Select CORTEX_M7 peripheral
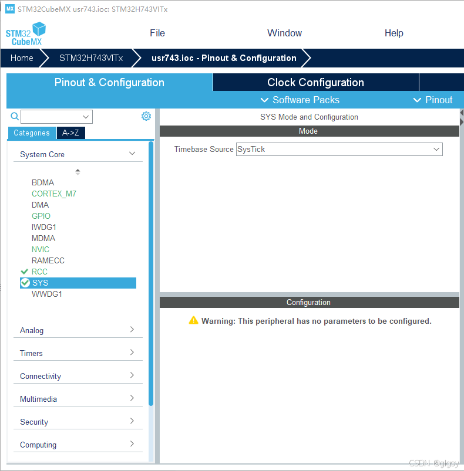This screenshot has height=471, width=464. point(54,194)
